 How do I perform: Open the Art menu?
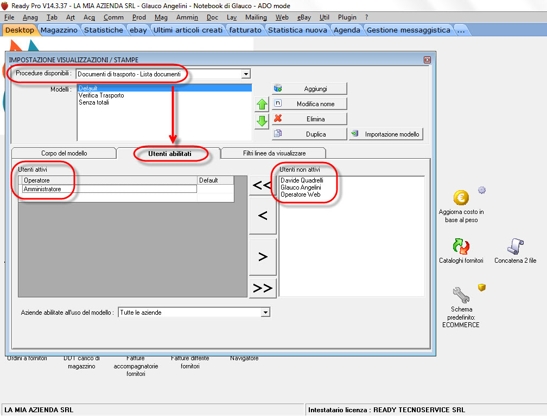coord(71,17)
